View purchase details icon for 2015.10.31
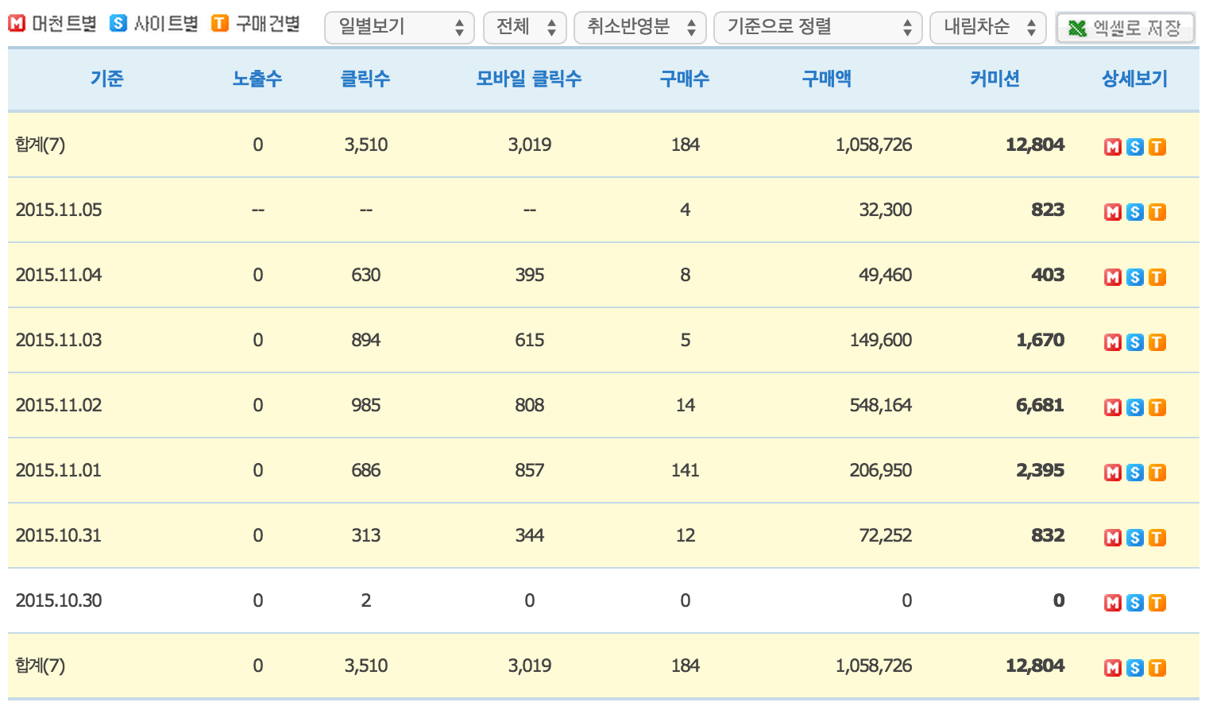 (x=1157, y=538)
